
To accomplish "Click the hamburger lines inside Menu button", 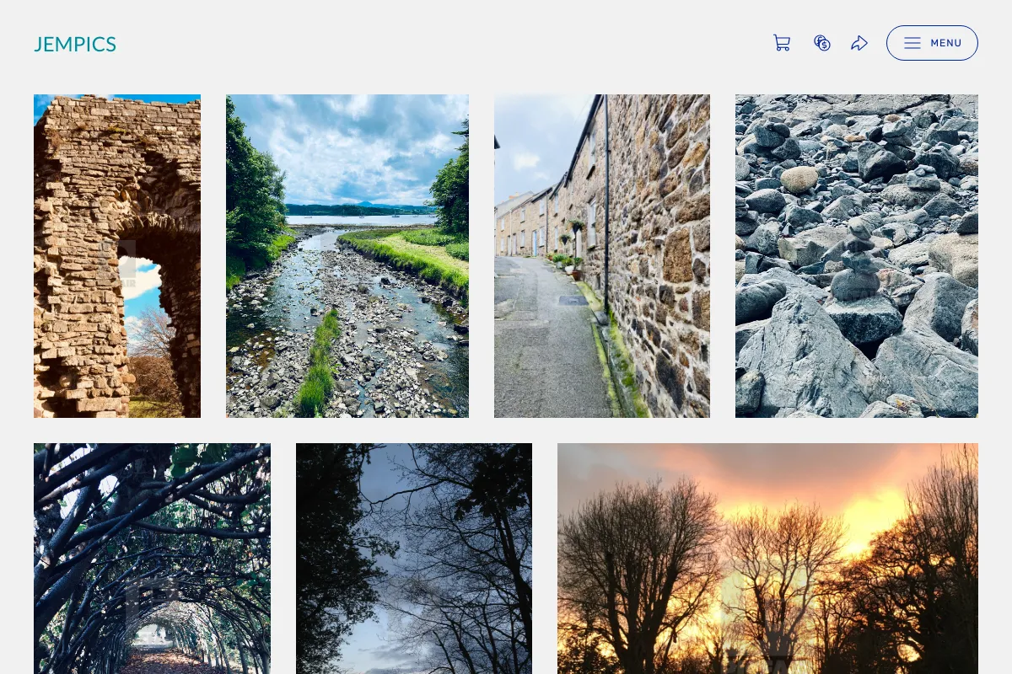I will [x=912, y=43].
